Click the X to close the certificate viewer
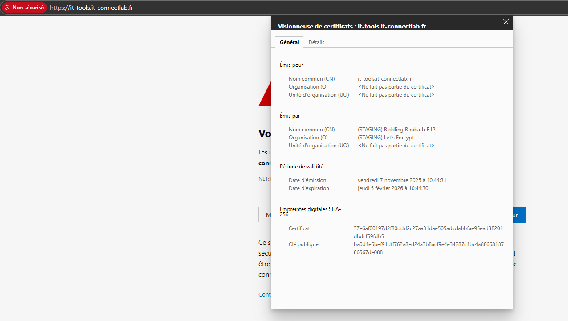This screenshot has width=568, height=321. pyautogui.click(x=506, y=21)
